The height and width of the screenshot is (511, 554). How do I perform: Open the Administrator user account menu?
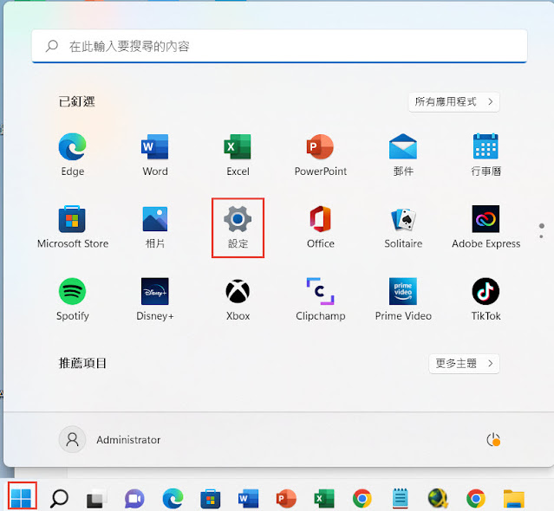click(110, 440)
